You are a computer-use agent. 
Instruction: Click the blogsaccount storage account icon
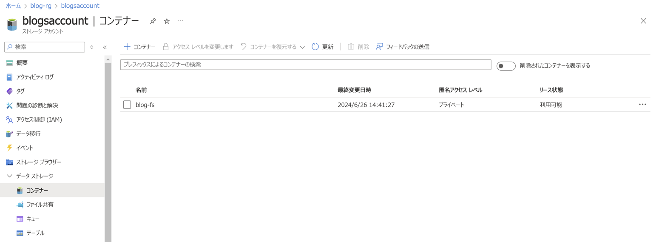[x=12, y=24]
